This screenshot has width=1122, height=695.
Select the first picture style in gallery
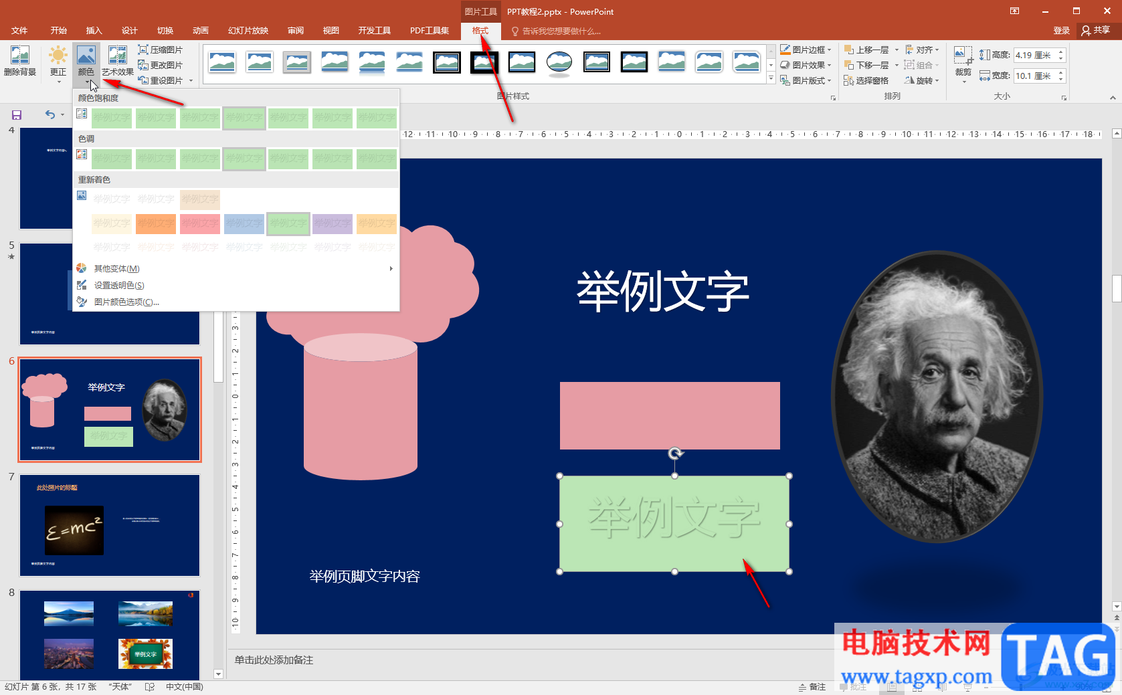pos(222,62)
